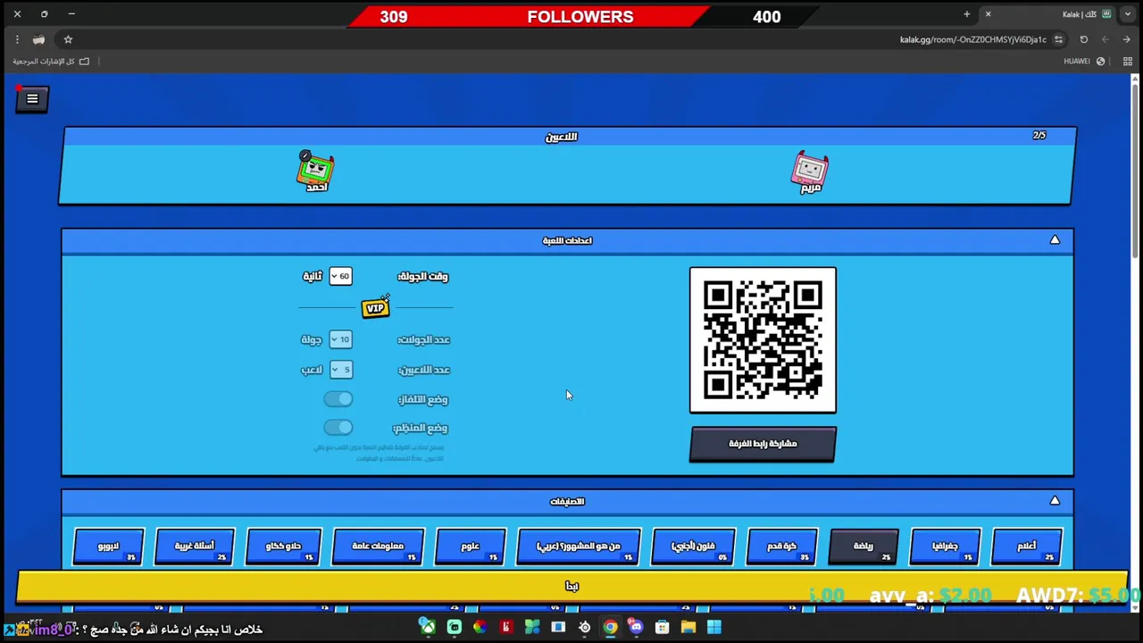Image resolution: width=1143 pixels, height=643 pixels.
Task: Select the علوم category
Action: coord(471,547)
